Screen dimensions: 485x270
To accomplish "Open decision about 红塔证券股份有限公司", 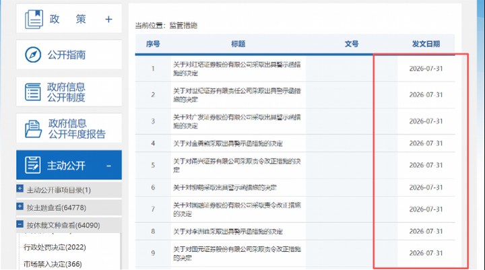I will coord(236,69).
